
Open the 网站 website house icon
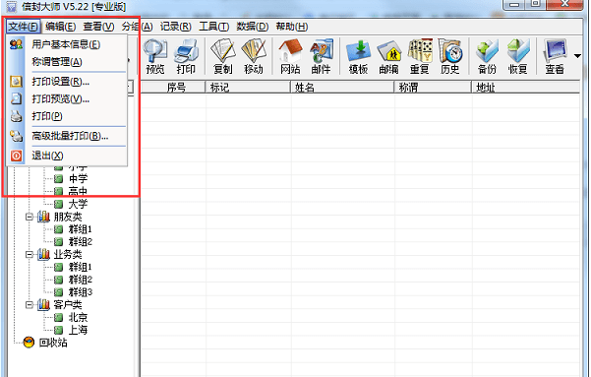pyautogui.click(x=290, y=57)
